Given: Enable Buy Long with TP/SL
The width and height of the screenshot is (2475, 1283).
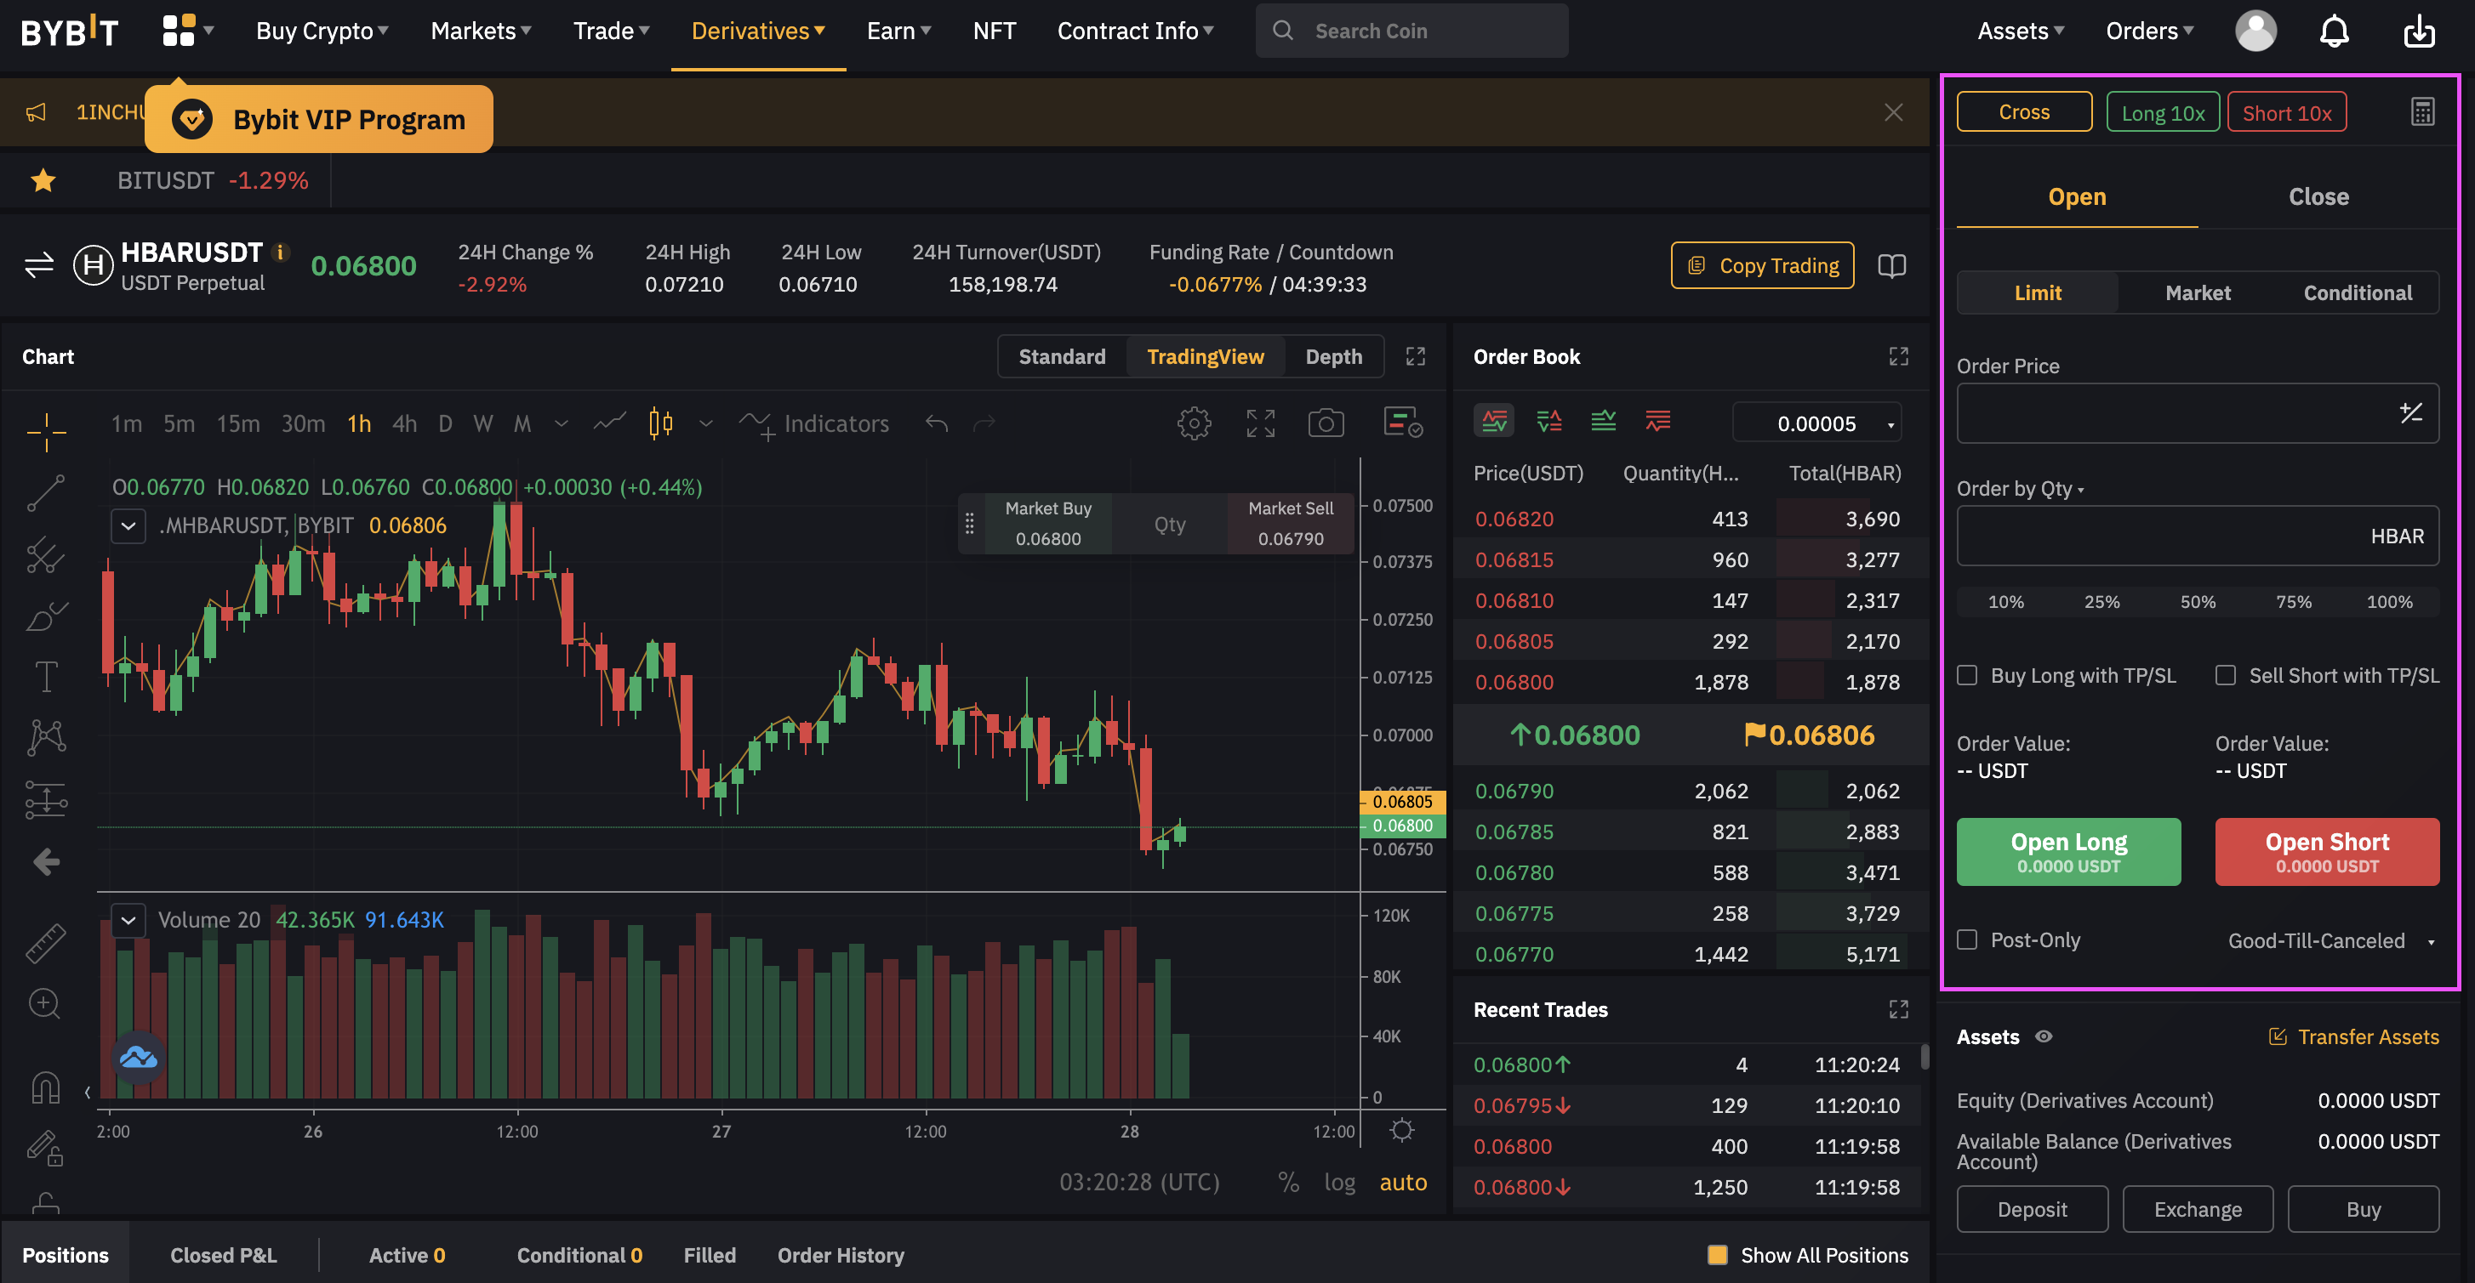Looking at the screenshot, I should [x=1968, y=676].
